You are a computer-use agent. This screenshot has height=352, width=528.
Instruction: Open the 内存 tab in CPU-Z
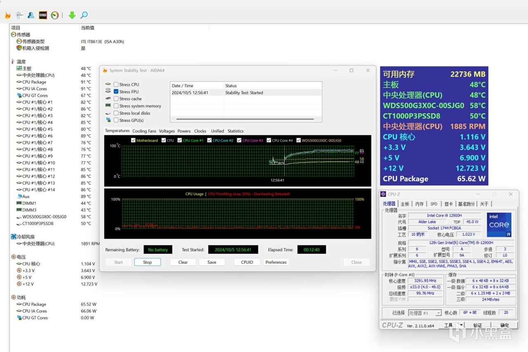[x=419, y=204]
